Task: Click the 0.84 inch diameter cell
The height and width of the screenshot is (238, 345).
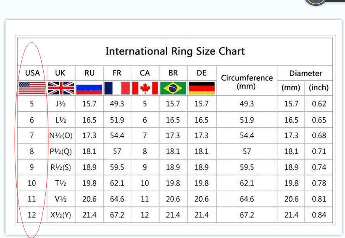Action: tap(319, 215)
